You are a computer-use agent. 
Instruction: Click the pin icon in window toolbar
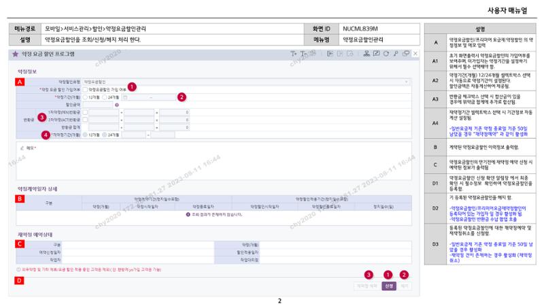click(396, 54)
